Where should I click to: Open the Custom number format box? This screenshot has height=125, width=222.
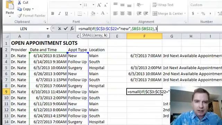[206, 5]
